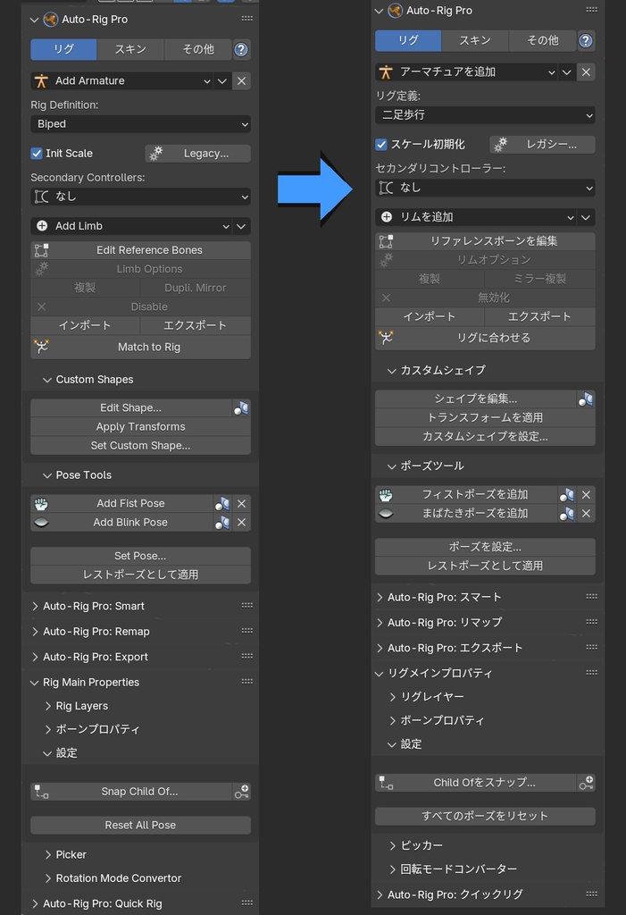
Task: Click the リファレンスボーンを編集 button
Action: coord(485,241)
